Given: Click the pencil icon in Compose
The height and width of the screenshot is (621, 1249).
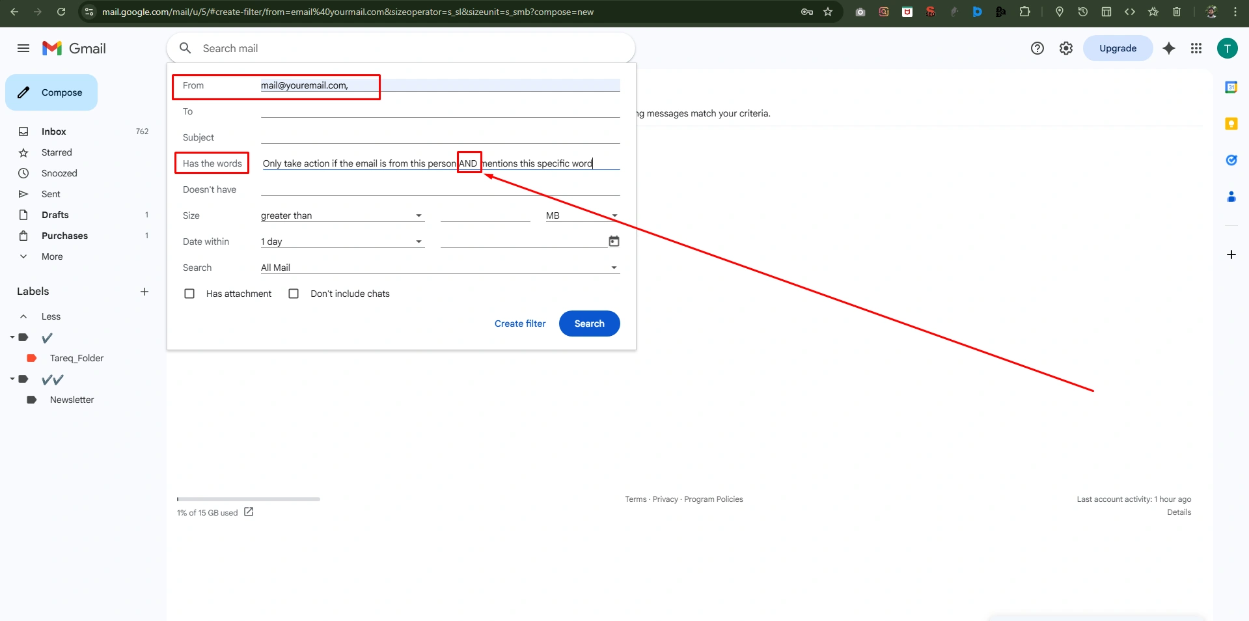Looking at the screenshot, I should (23, 92).
